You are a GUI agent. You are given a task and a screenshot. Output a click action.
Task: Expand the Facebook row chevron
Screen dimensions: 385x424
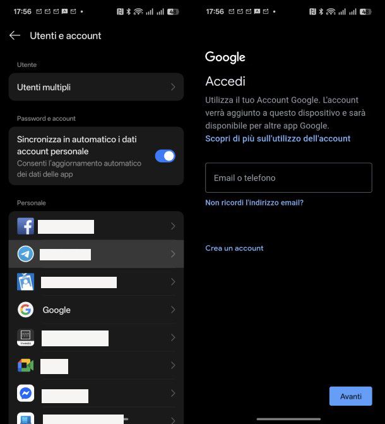tap(173, 226)
